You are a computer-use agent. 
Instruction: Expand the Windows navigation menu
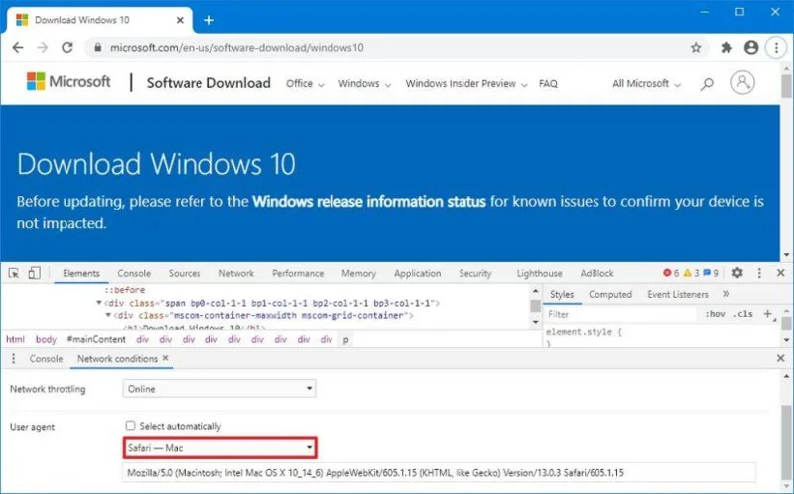point(364,84)
